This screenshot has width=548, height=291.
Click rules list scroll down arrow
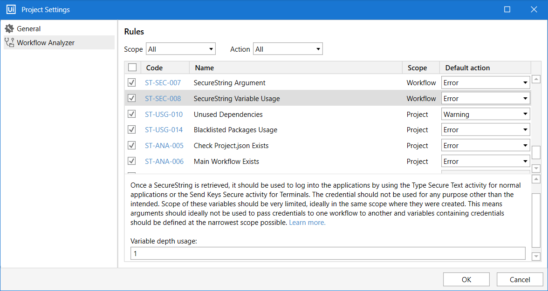tap(536, 169)
